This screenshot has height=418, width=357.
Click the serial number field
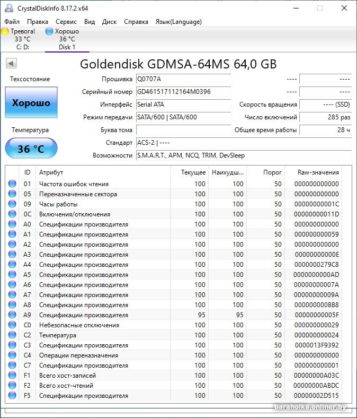(183, 92)
